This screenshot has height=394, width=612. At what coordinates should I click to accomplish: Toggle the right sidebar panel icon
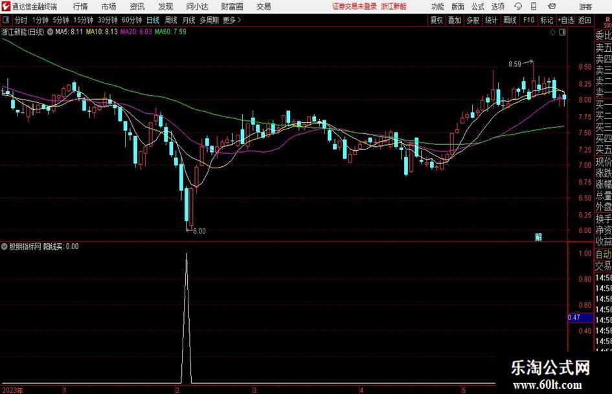562,32
